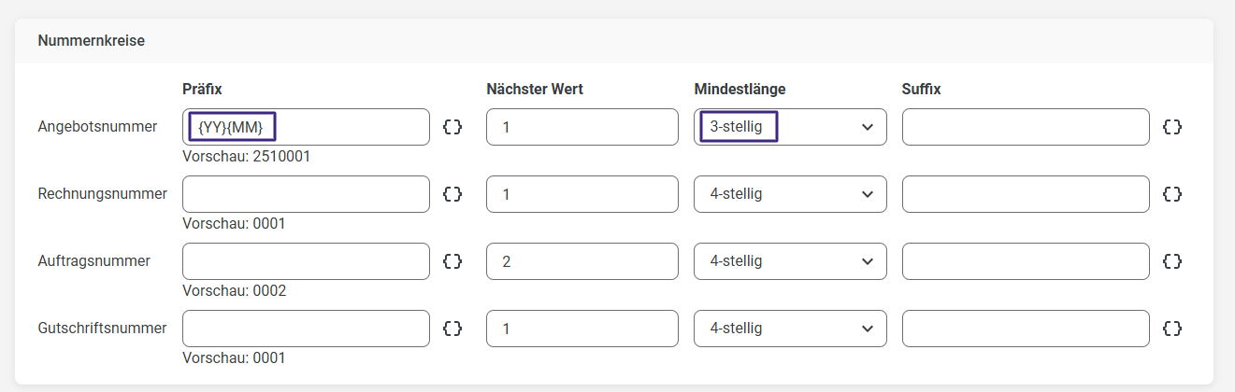The image size is (1235, 392).
Task: Click Angebotsnummer prefix field containing {YY}{MM}
Action: [306, 127]
